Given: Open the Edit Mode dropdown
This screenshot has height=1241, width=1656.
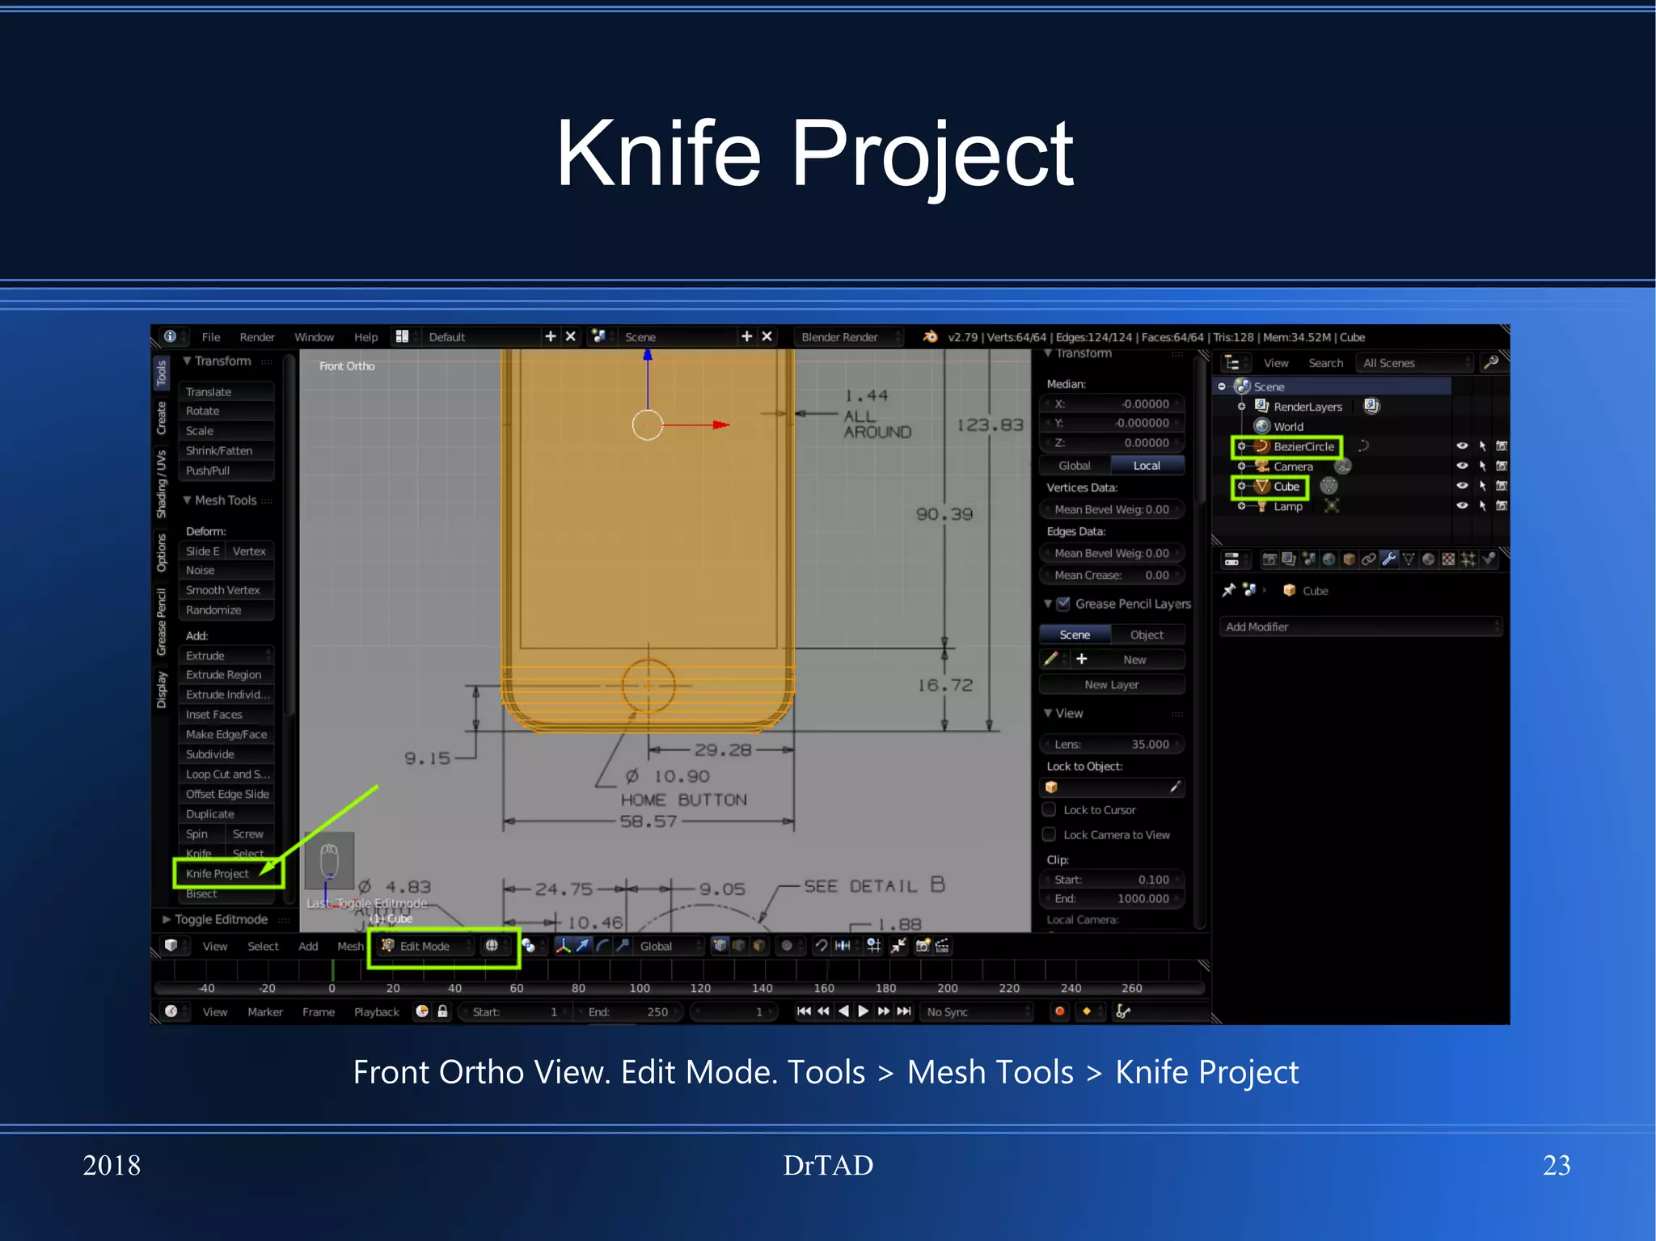Looking at the screenshot, I should [426, 946].
